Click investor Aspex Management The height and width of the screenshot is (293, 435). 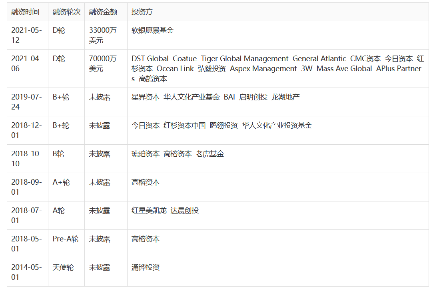(263, 68)
